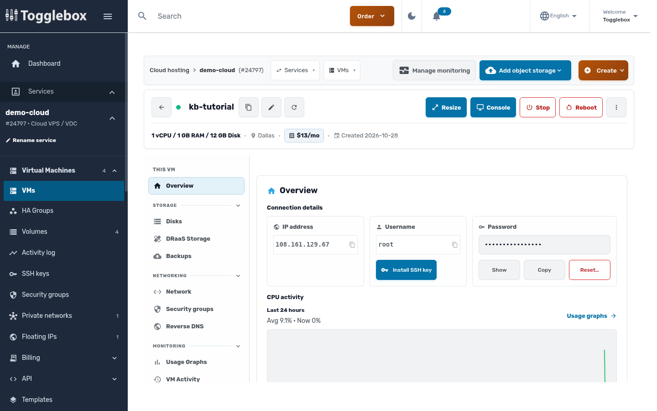The width and height of the screenshot is (657, 411).
Task: Open Private networks in sidebar
Action: click(x=64, y=316)
